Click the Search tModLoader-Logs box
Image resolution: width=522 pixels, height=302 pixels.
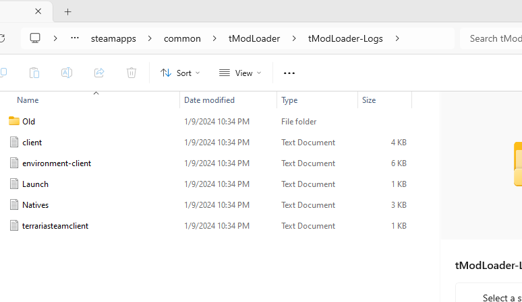click(491, 38)
